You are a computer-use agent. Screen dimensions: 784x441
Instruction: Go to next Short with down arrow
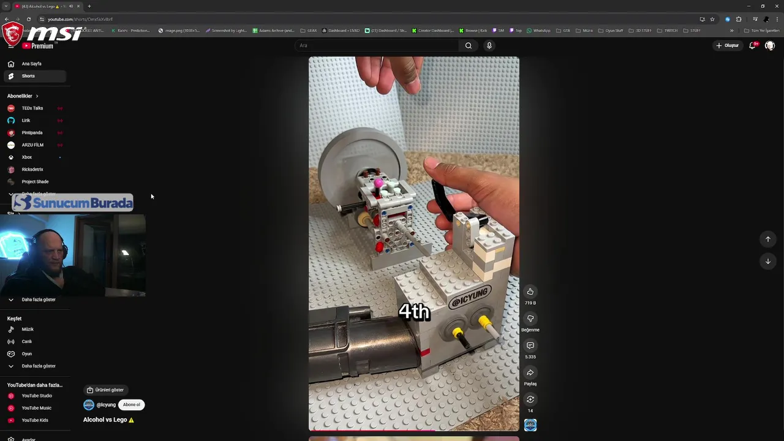coord(768,262)
